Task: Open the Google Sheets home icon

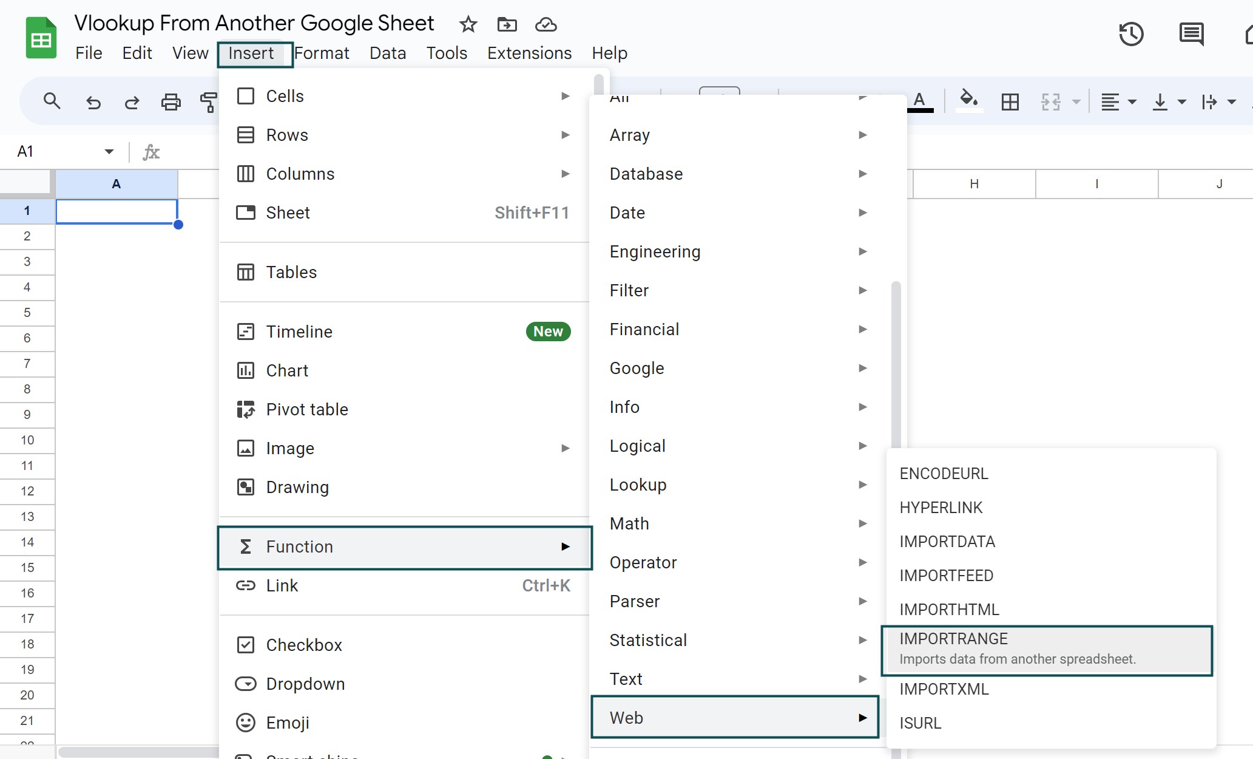Action: pos(41,38)
